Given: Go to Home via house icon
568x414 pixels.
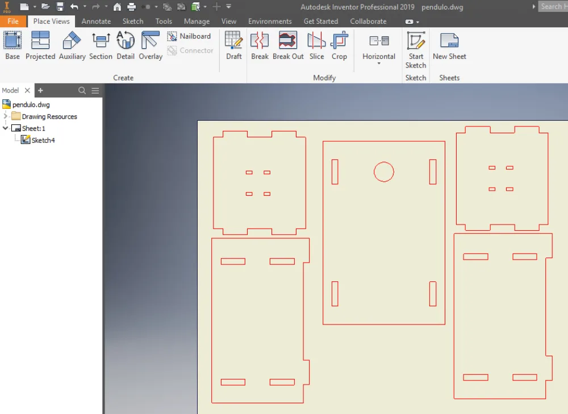Looking at the screenshot, I should (x=117, y=6).
